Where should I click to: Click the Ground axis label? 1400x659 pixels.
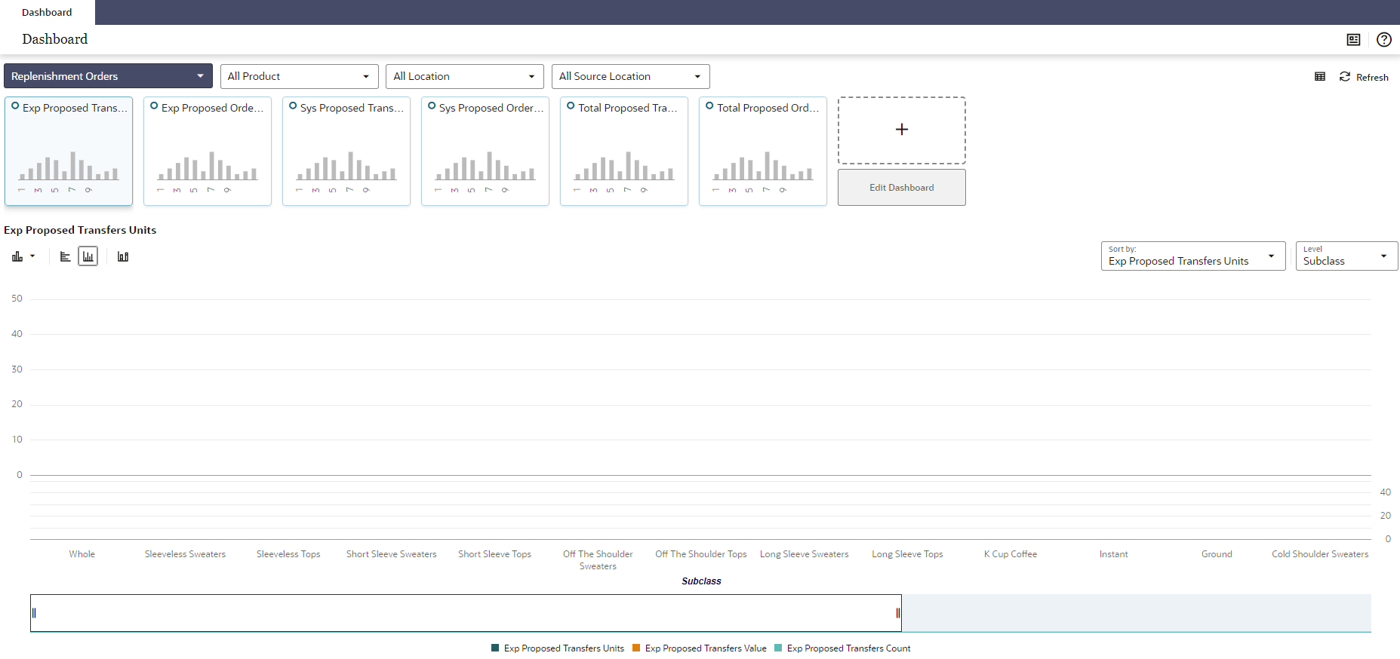[1217, 554]
